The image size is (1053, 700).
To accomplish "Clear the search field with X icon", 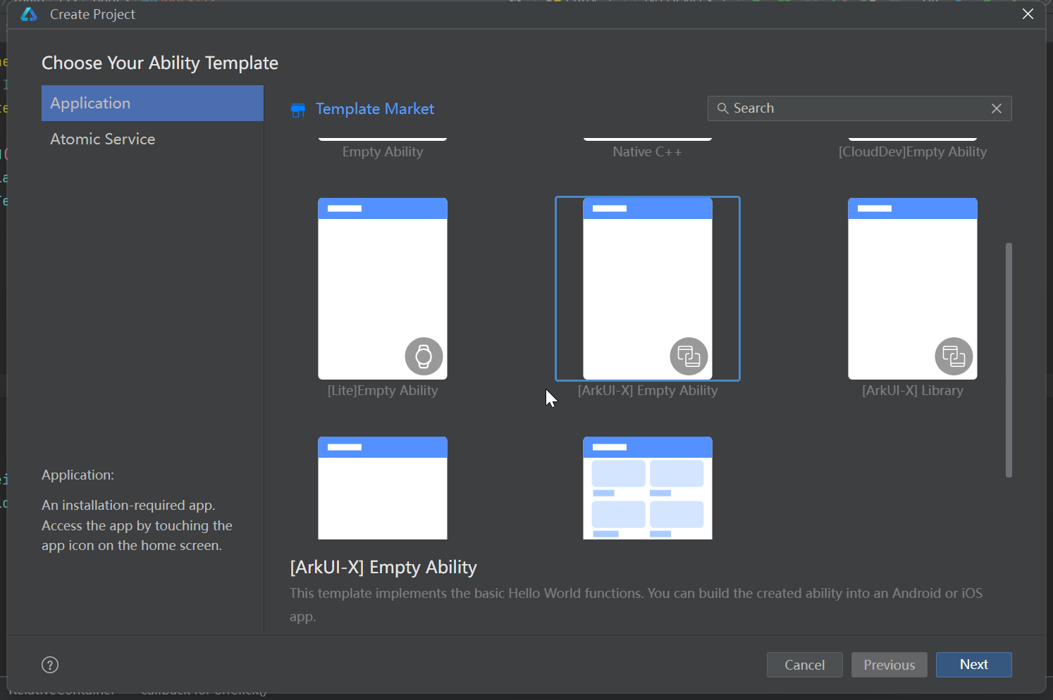I will 997,108.
